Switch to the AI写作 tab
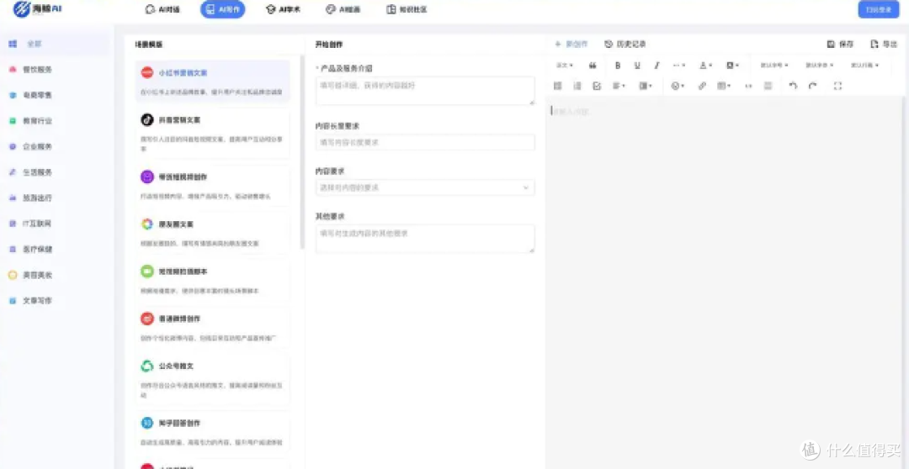The width and height of the screenshot is (909, 469). 222,9
